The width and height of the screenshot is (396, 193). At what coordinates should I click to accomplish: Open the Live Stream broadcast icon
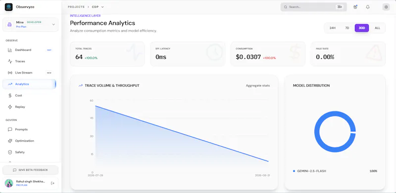10,73
